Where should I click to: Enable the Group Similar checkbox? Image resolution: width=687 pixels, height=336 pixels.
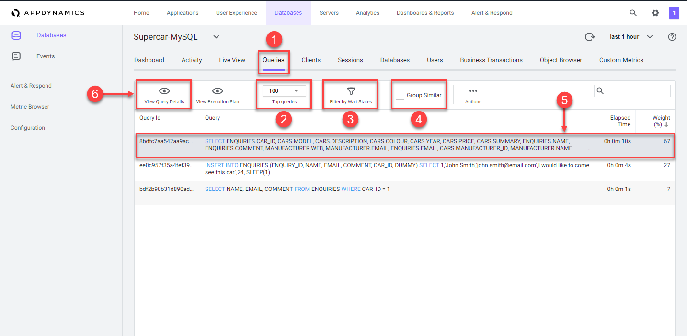click(x=400, y=95)
